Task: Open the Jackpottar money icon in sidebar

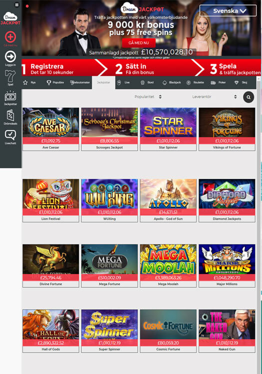Action: point(10,96)
